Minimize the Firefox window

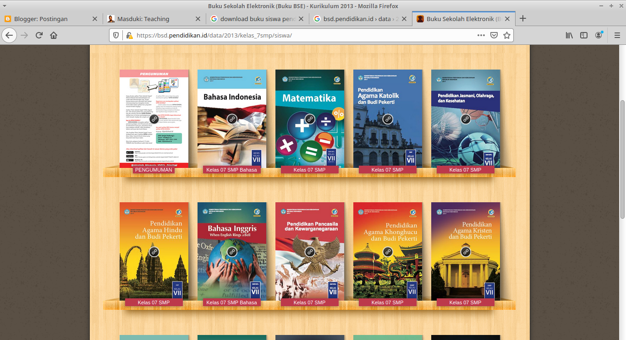tap(601, 6)
